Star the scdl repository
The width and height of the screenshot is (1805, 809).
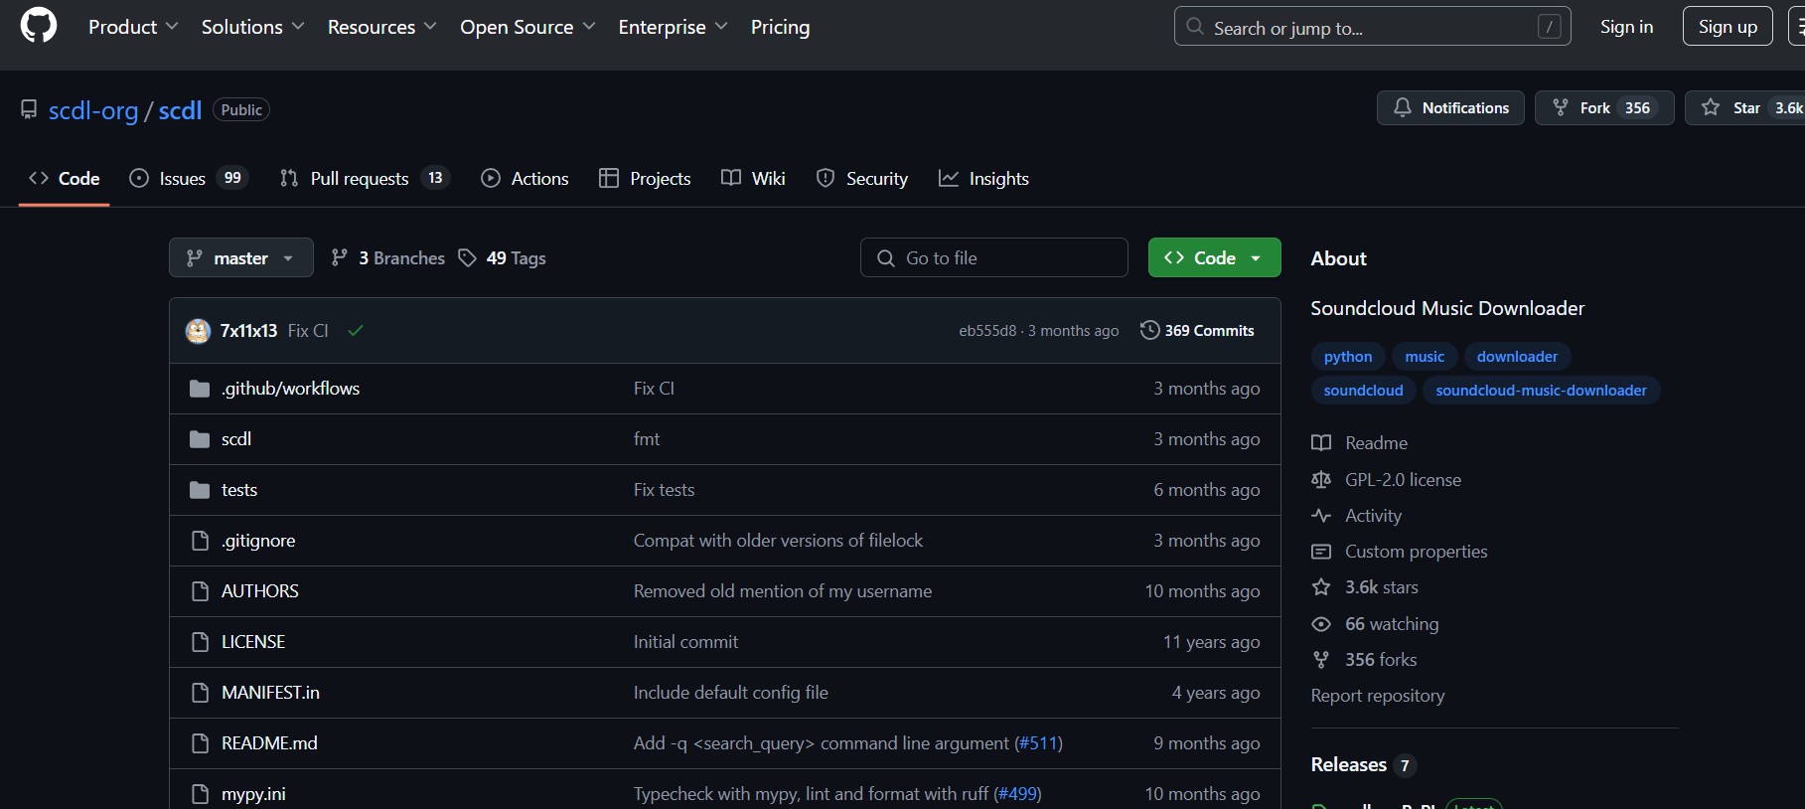click(1745, 108)
